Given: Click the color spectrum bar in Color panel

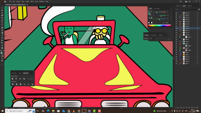Looking at the screenshot, I should pos(160,26).
